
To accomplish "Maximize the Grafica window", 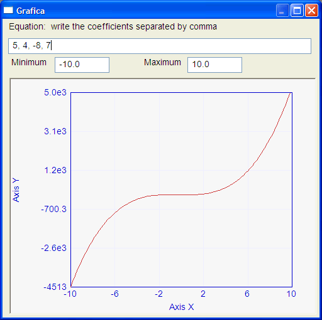I will pos(297,10).
